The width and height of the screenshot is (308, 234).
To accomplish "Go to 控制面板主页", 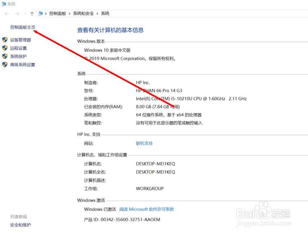I will tap(22, 27).
